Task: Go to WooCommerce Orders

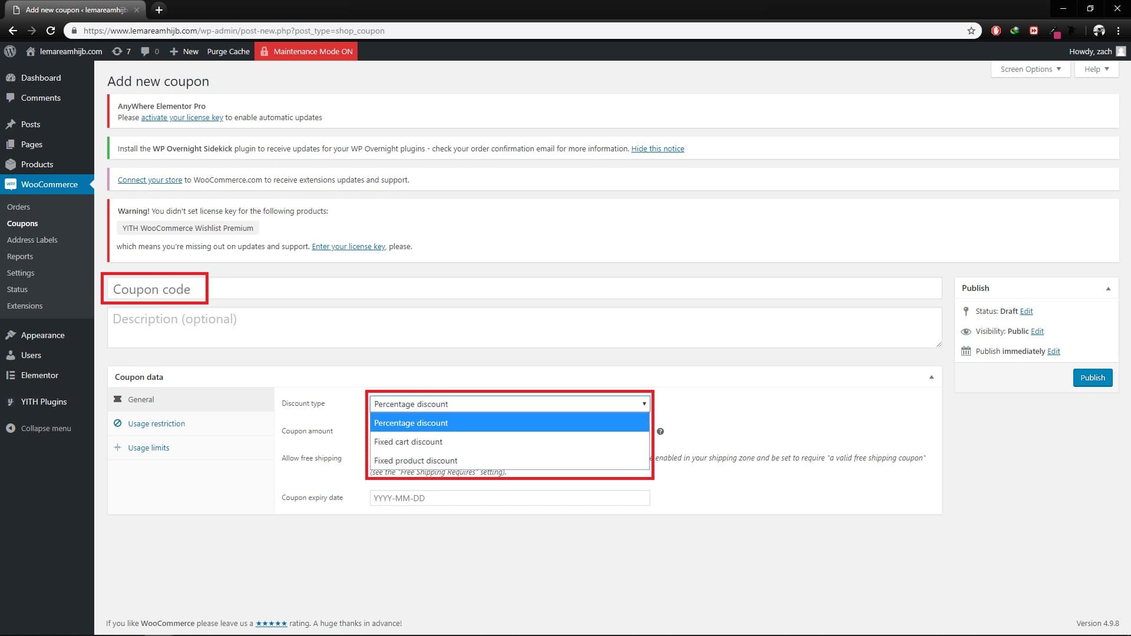Action: (x=18, y=207)
